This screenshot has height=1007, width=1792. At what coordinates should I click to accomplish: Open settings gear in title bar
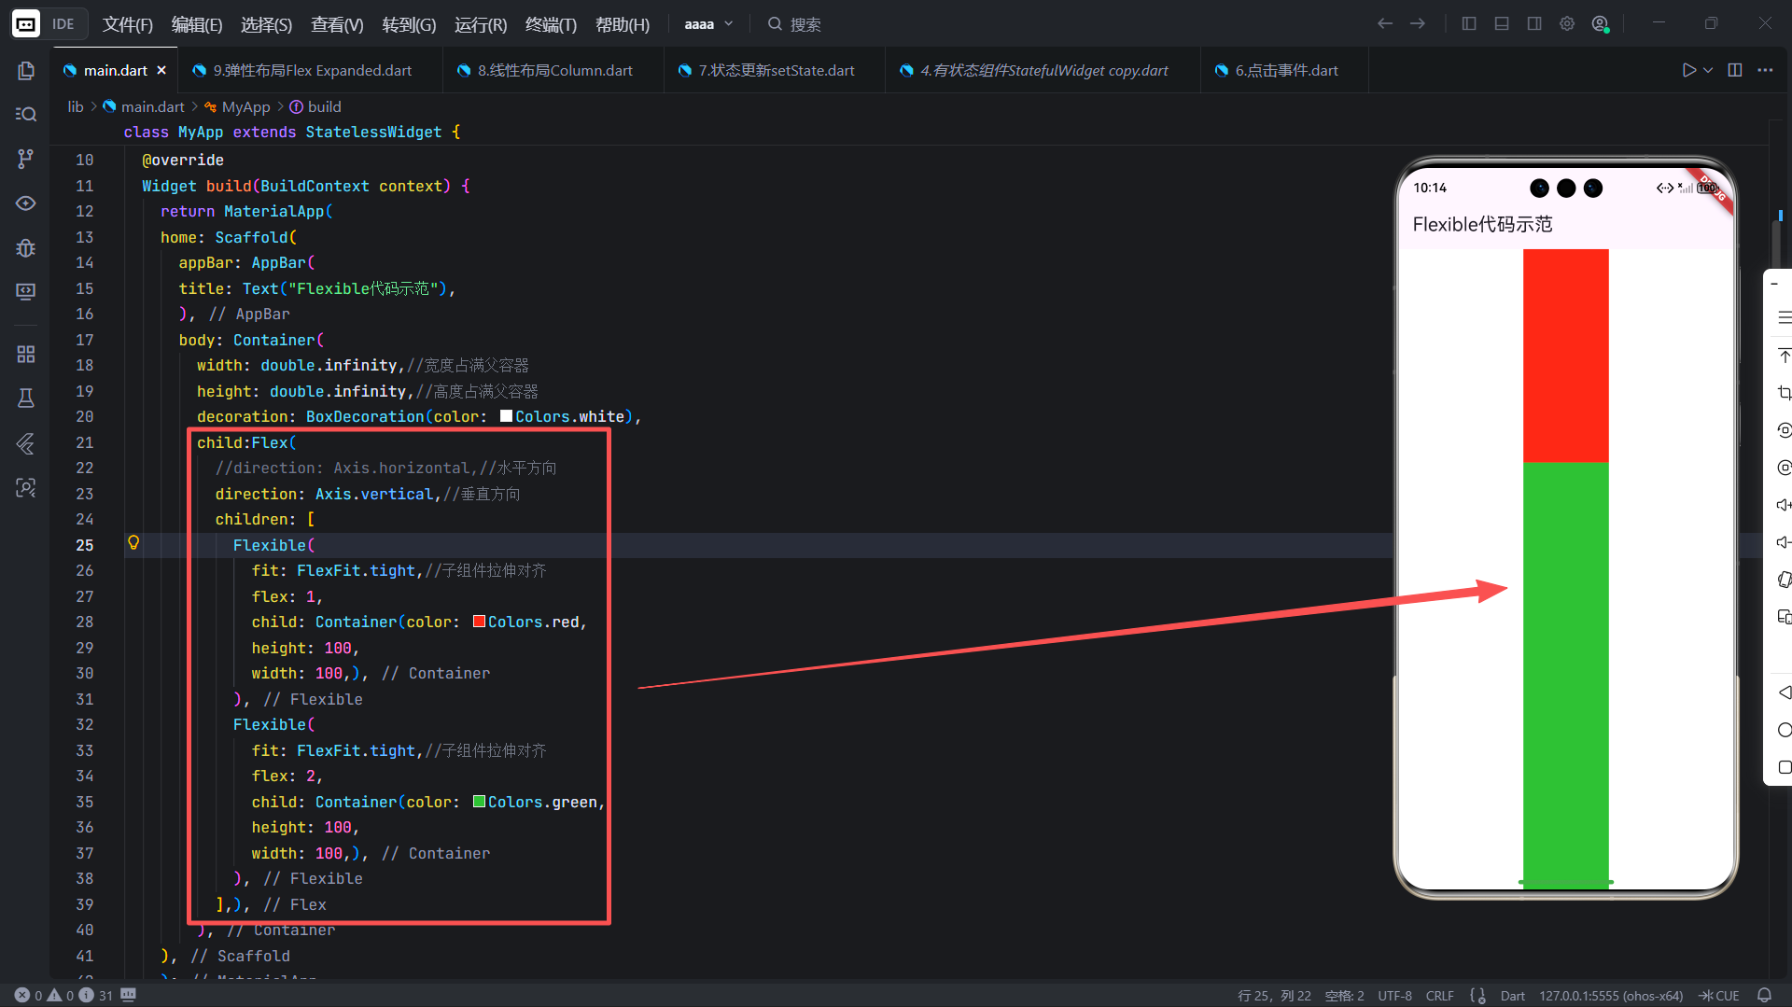click(x=1567, y=23)
